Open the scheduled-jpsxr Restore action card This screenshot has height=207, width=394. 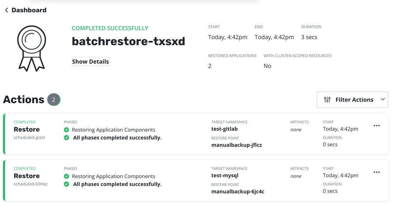[x=27, y=130]
